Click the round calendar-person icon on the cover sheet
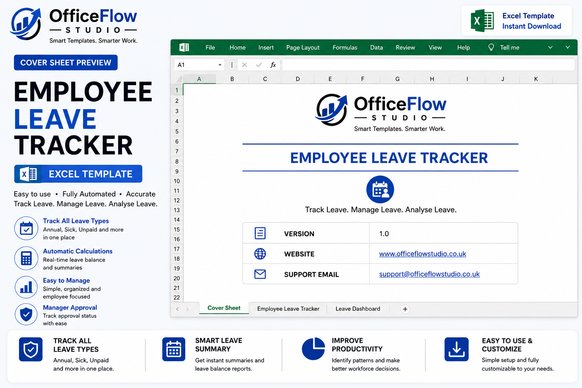Screen dimensions: 582x388 click(380, 189)
